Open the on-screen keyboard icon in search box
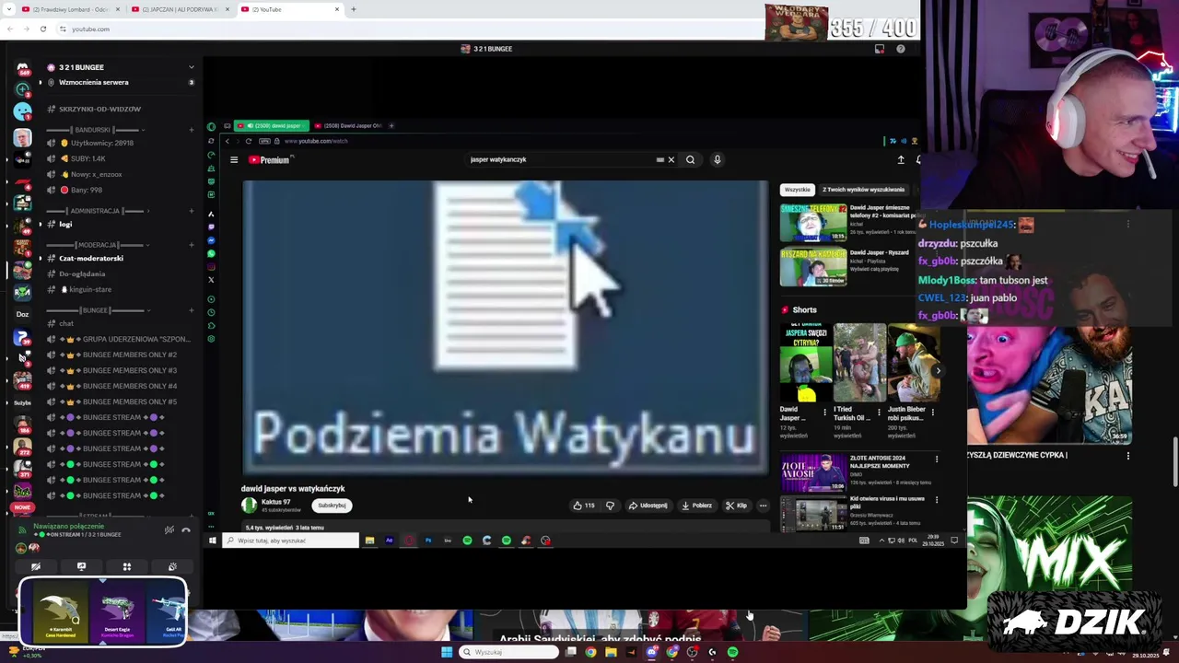1179x663 pixels. coord(660,159)
